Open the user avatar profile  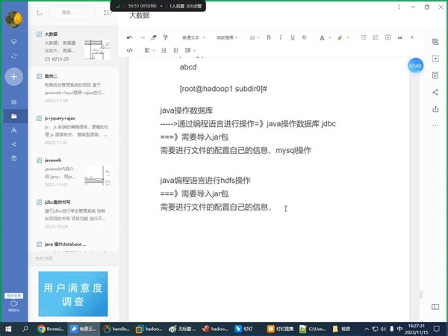[x=14, y=19]
